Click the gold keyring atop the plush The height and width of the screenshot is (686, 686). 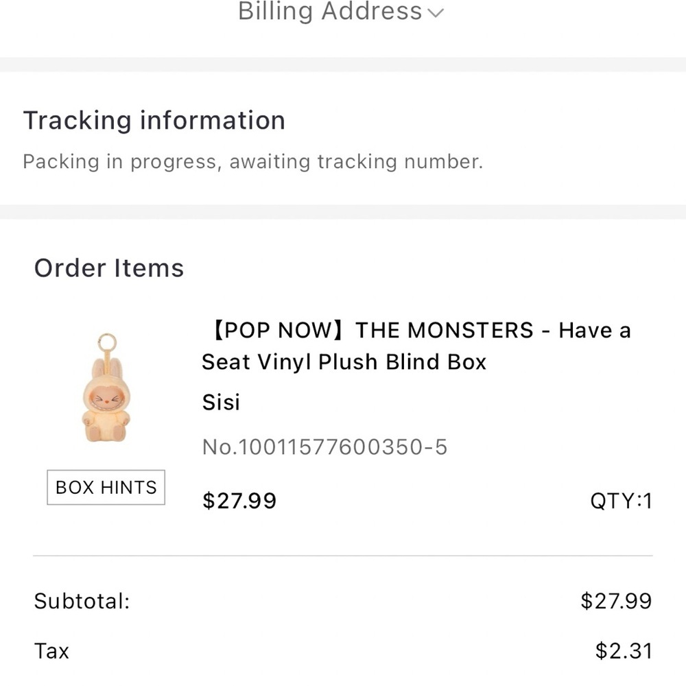coord(106,342)
